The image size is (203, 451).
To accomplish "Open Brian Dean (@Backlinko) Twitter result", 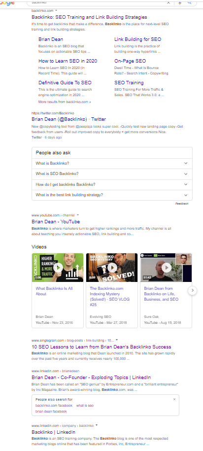I will click(68, 119).
